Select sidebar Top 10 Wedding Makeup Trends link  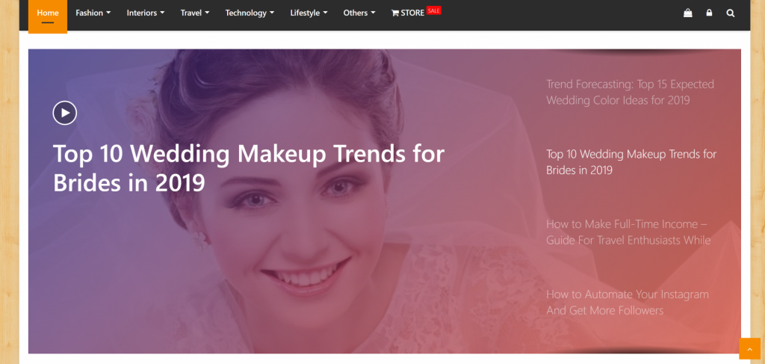tap(631, 162)
